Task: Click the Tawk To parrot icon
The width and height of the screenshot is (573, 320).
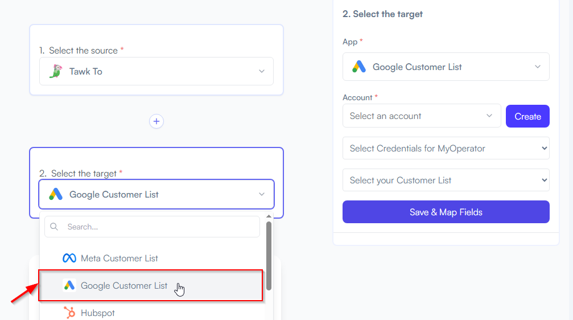Action: [56, 71]
